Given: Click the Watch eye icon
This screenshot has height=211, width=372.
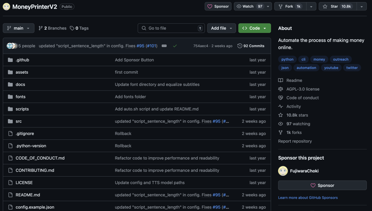Looking at the screenshot, I should tap(239, 6).
